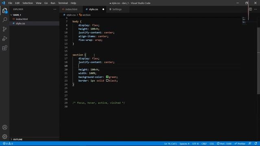
Task: Click CSS language mode in status bar
Action: [x=212, y=144]
